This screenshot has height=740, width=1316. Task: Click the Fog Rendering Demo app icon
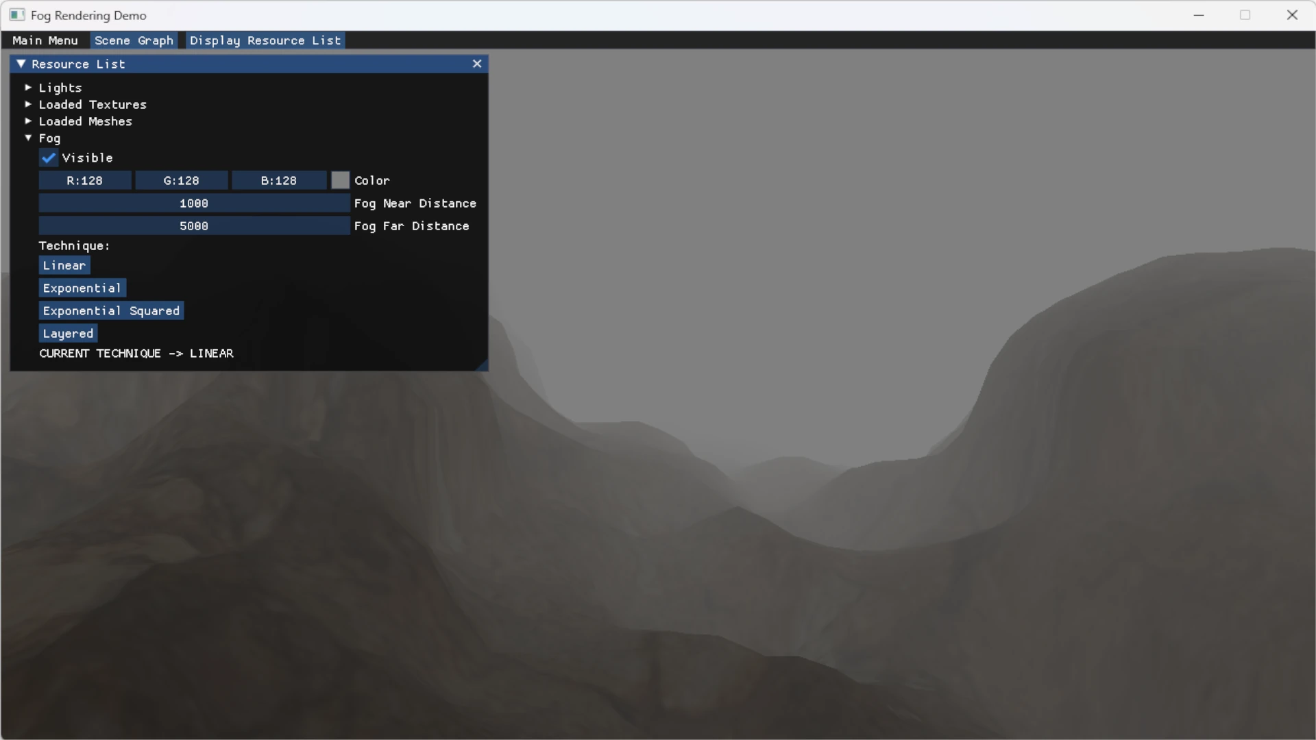(16, 15)
